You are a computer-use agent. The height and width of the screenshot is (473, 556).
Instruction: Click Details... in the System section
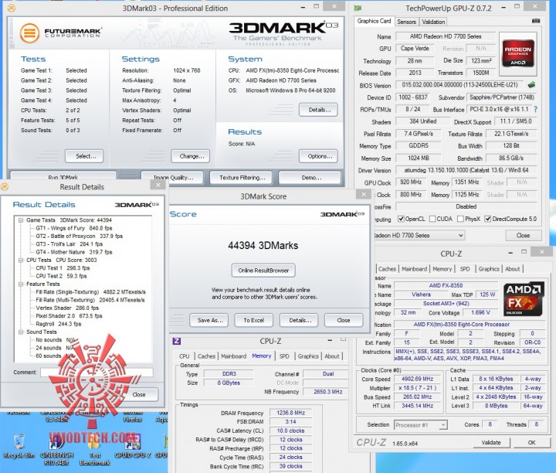click(320, 110)
